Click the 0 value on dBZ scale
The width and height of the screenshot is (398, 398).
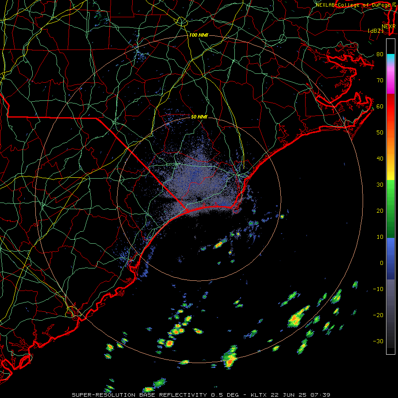[x=382, y=263]
